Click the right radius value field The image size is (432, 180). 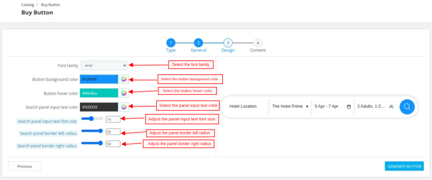tap(113, 144)
